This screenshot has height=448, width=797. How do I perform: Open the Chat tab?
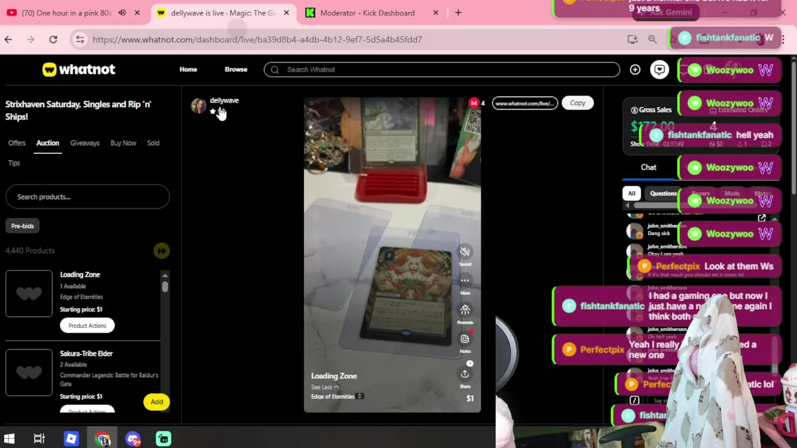click(649, 167)
